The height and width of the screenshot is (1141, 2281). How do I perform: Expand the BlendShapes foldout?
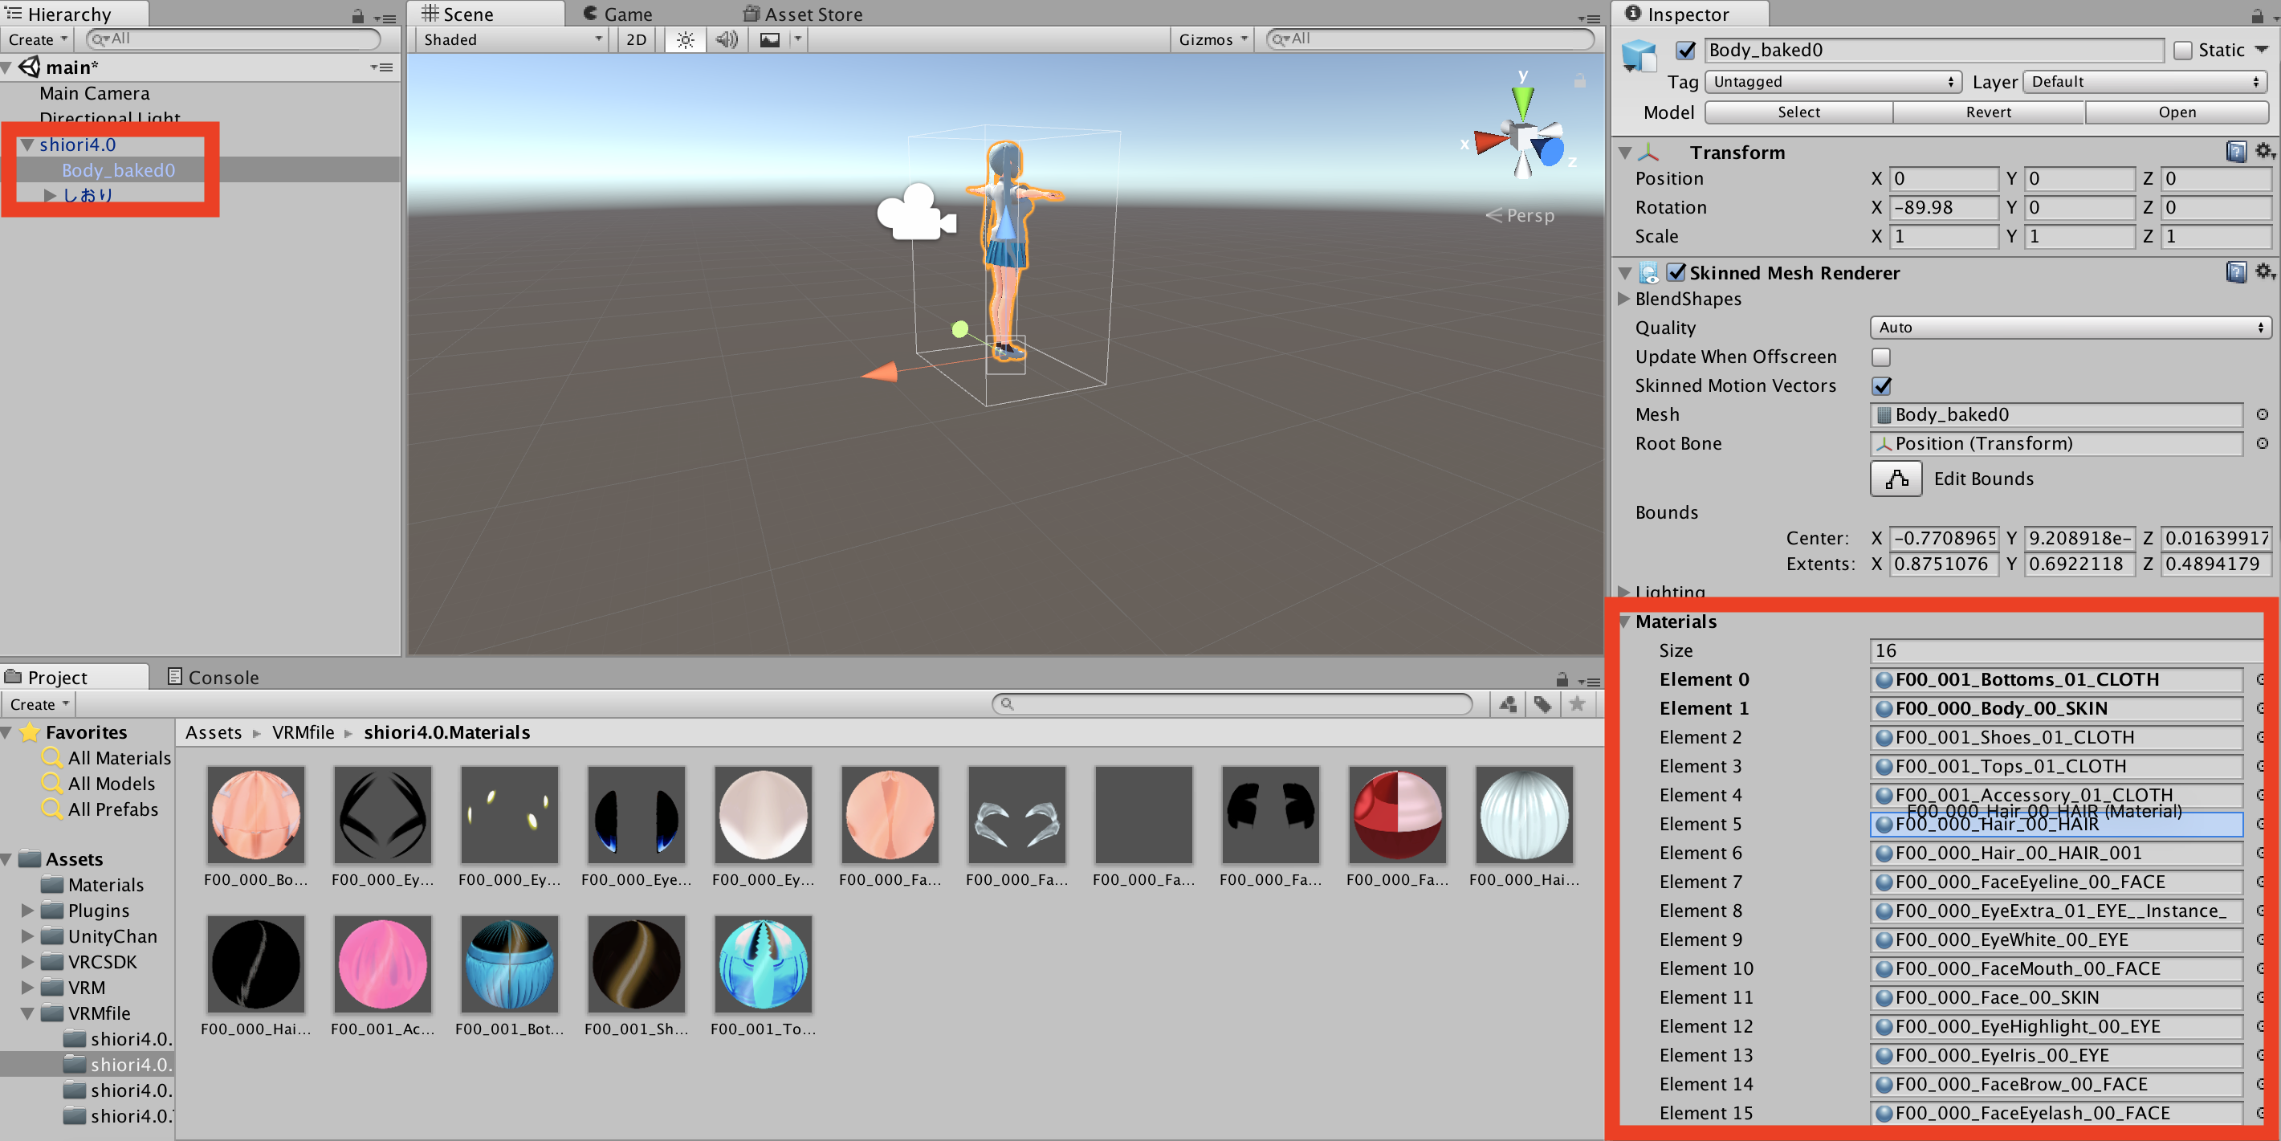[x=1624, y=299]
